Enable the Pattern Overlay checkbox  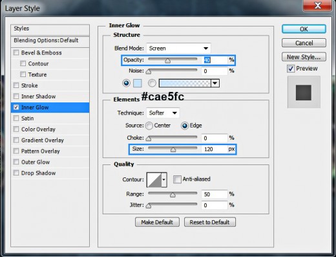(x=16, y=151)
